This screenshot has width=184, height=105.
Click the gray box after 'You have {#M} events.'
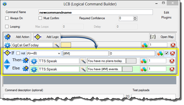pyautogui.click(x=127, y=69)
